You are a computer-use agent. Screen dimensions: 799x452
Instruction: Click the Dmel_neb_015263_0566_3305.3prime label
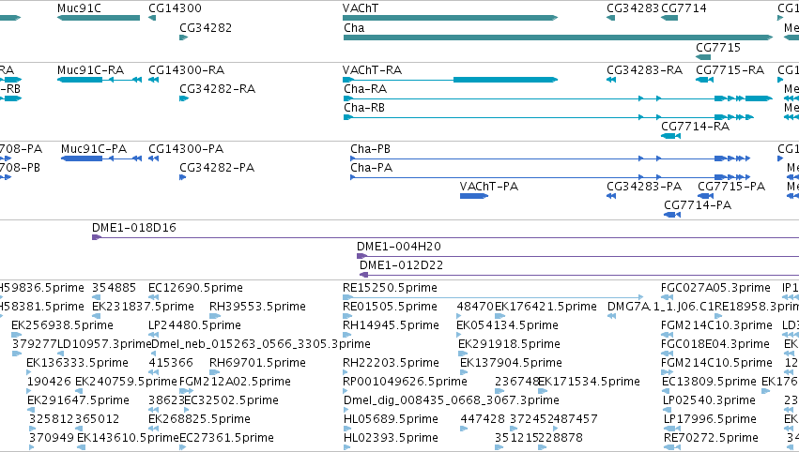(x=261, y=344)
